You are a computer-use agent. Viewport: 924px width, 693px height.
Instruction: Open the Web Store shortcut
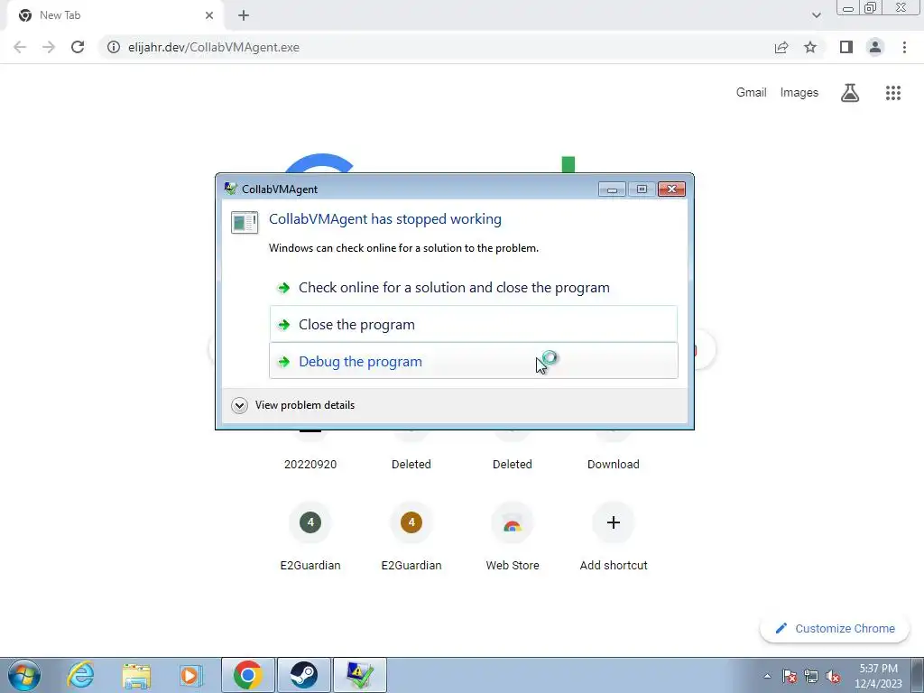(513, 522)
